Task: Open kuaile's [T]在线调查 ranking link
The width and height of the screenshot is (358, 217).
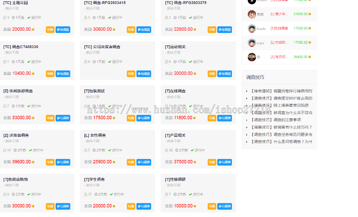Action: coord(279,28)
